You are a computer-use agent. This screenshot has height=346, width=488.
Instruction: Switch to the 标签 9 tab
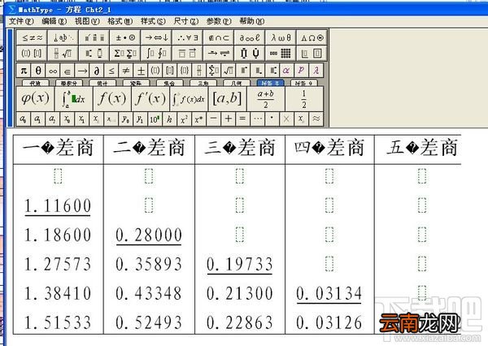303,83
